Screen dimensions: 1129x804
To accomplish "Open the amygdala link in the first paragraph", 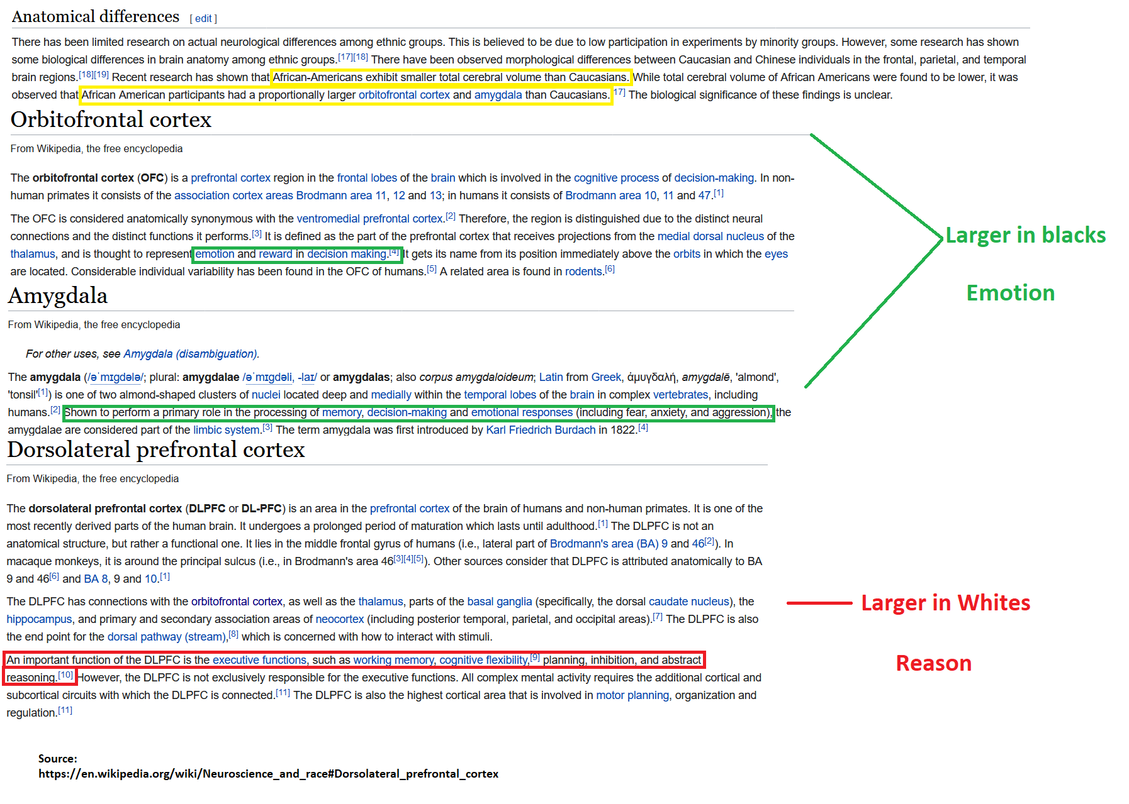I will click(x=498, y=95).
